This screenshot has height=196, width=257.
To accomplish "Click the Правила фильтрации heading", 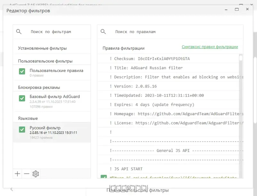I will [123, 48].
